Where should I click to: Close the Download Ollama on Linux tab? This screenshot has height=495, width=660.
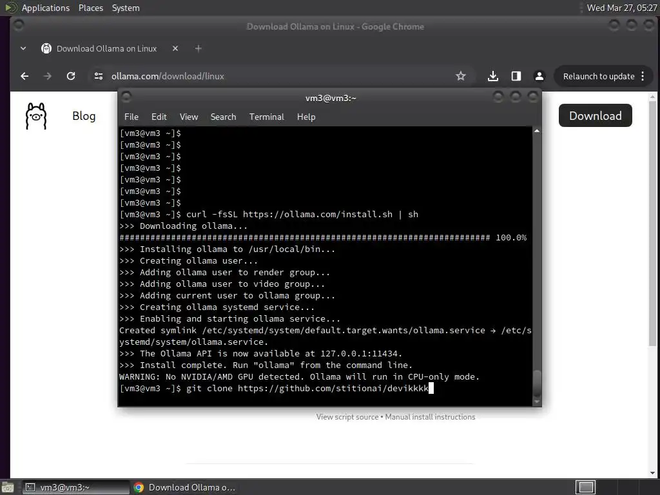pos(175,48)
